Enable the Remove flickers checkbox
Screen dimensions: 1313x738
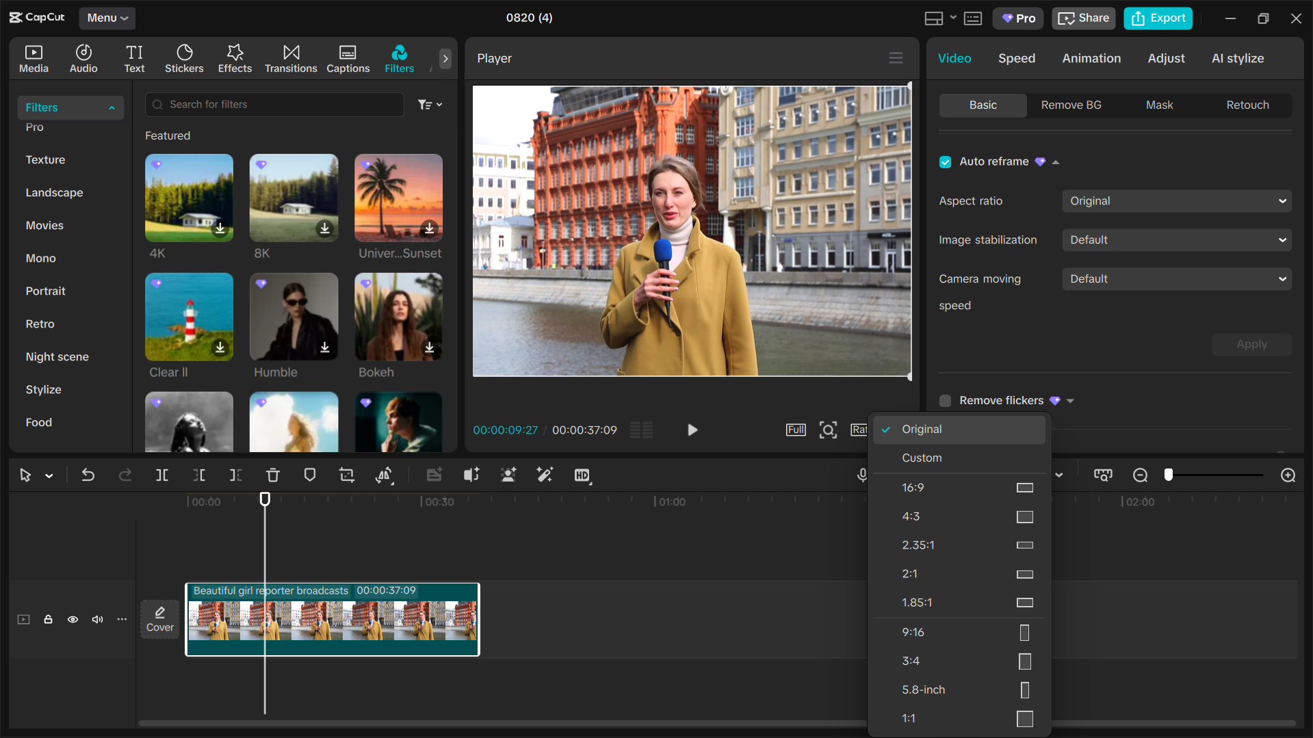coord(945,401)
